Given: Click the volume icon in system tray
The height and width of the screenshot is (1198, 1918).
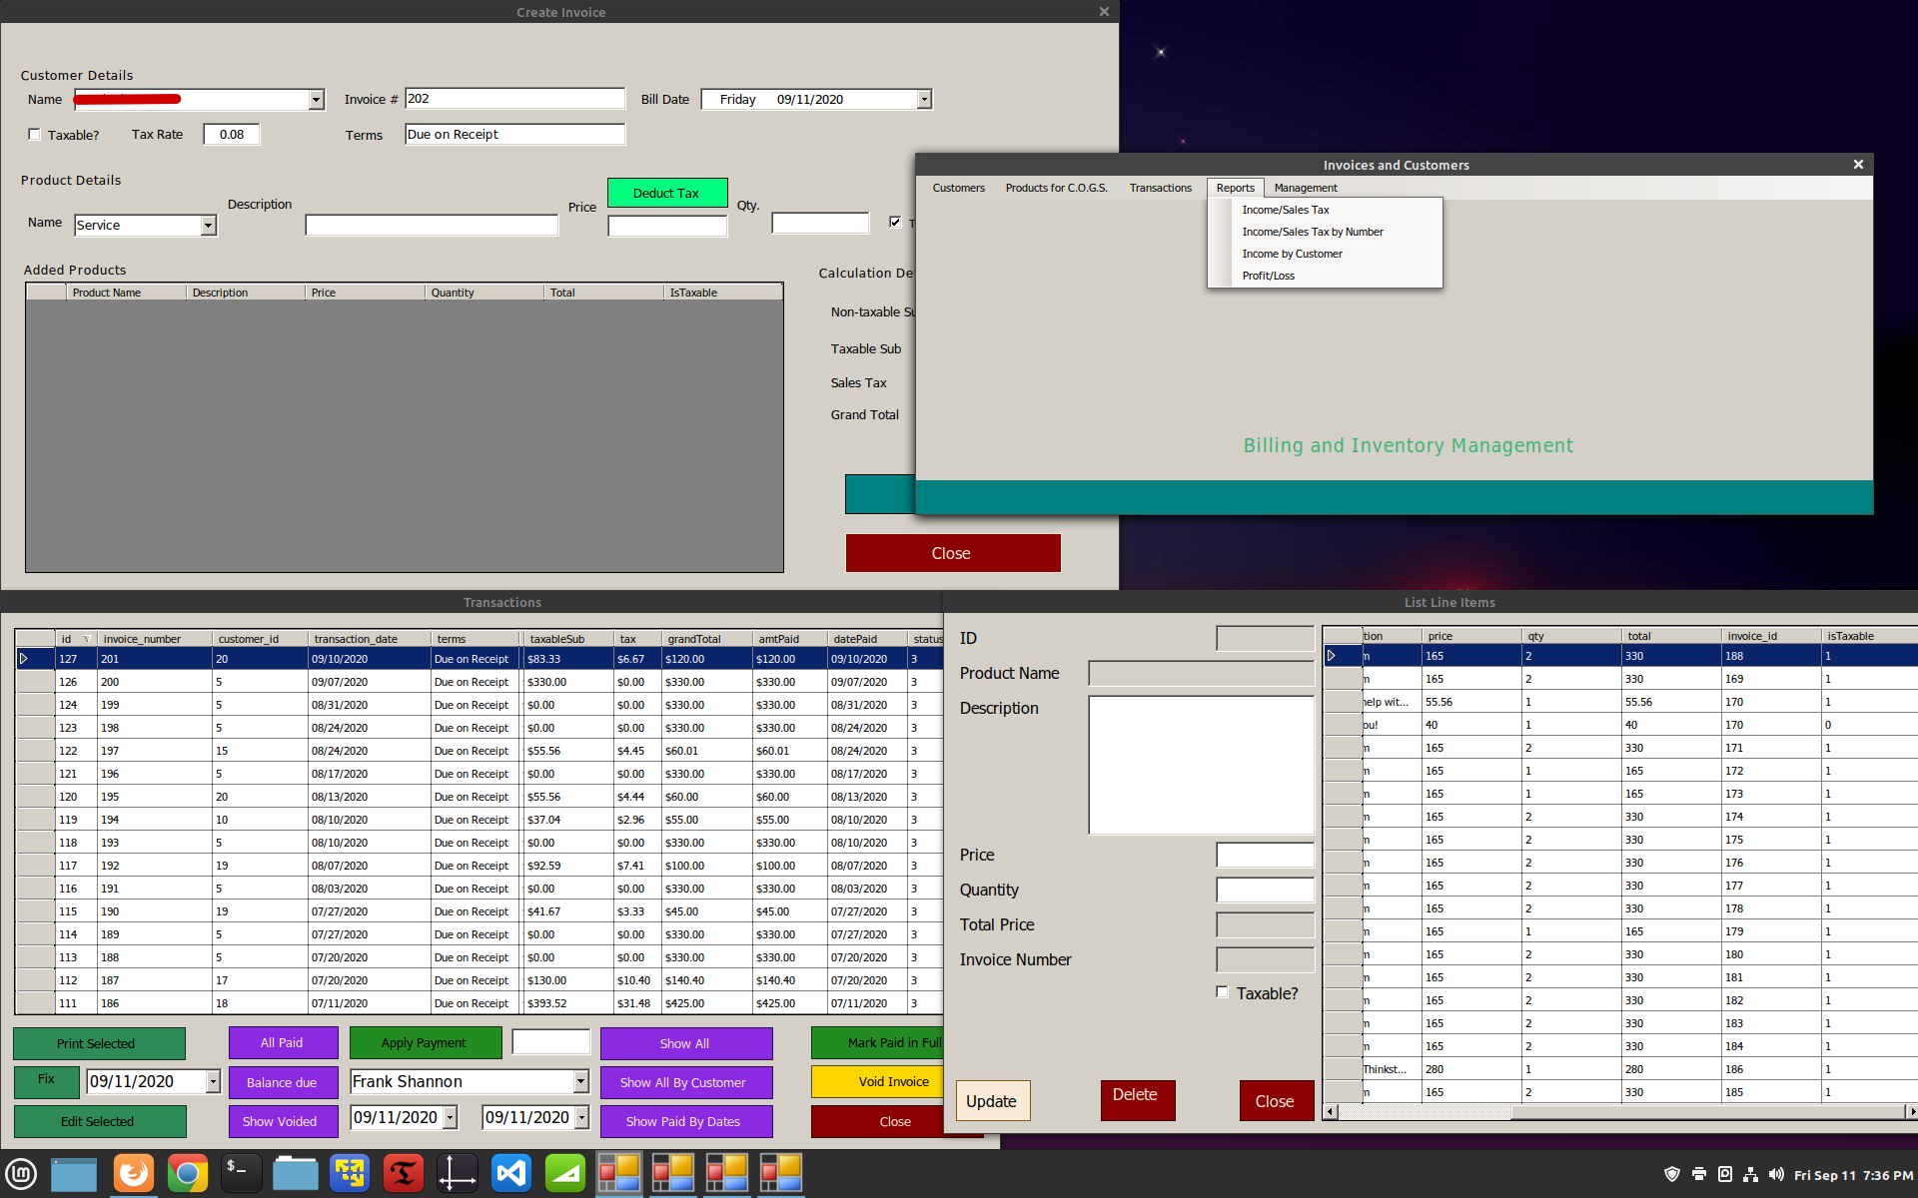Looking at the screenshot, I should pyautogui.click(x=1776, y=1175).
